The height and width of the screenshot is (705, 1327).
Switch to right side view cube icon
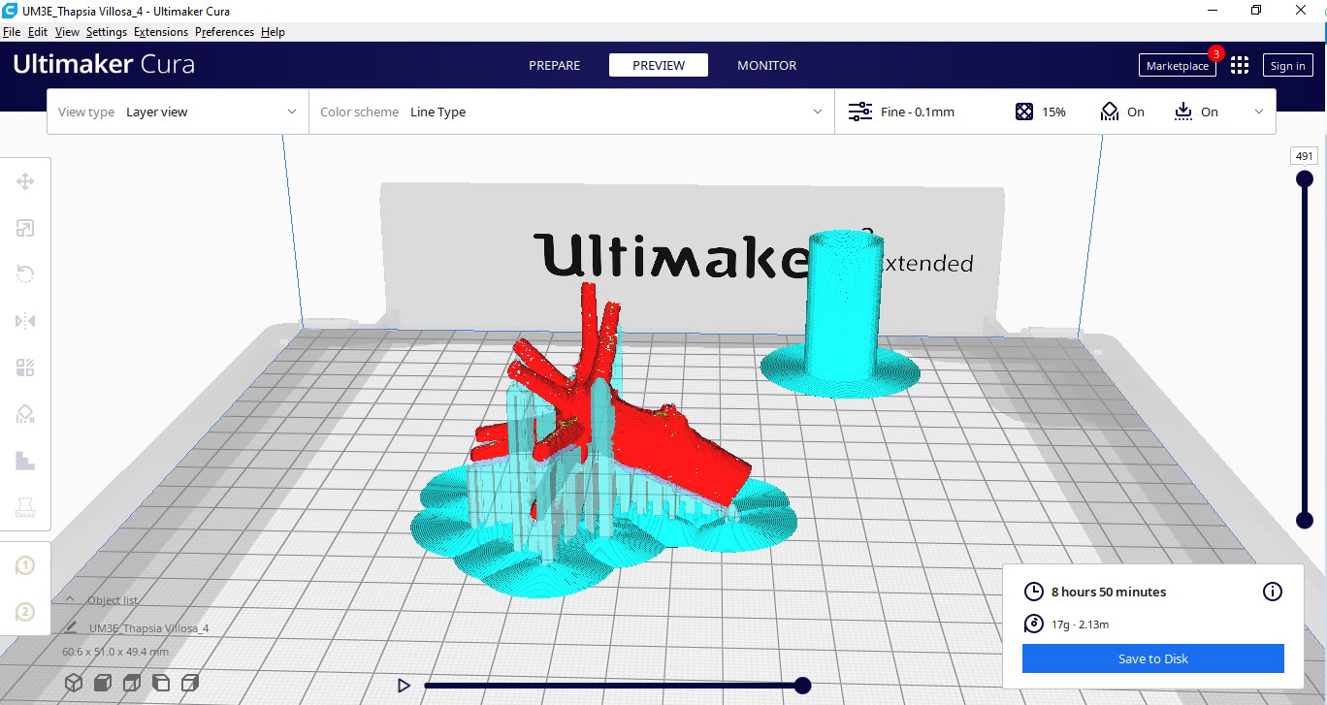point(190,684)
